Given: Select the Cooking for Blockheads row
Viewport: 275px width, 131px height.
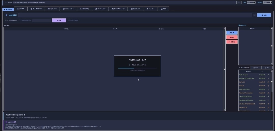Looking at the screenshot, I should click(x=254, y=104).
